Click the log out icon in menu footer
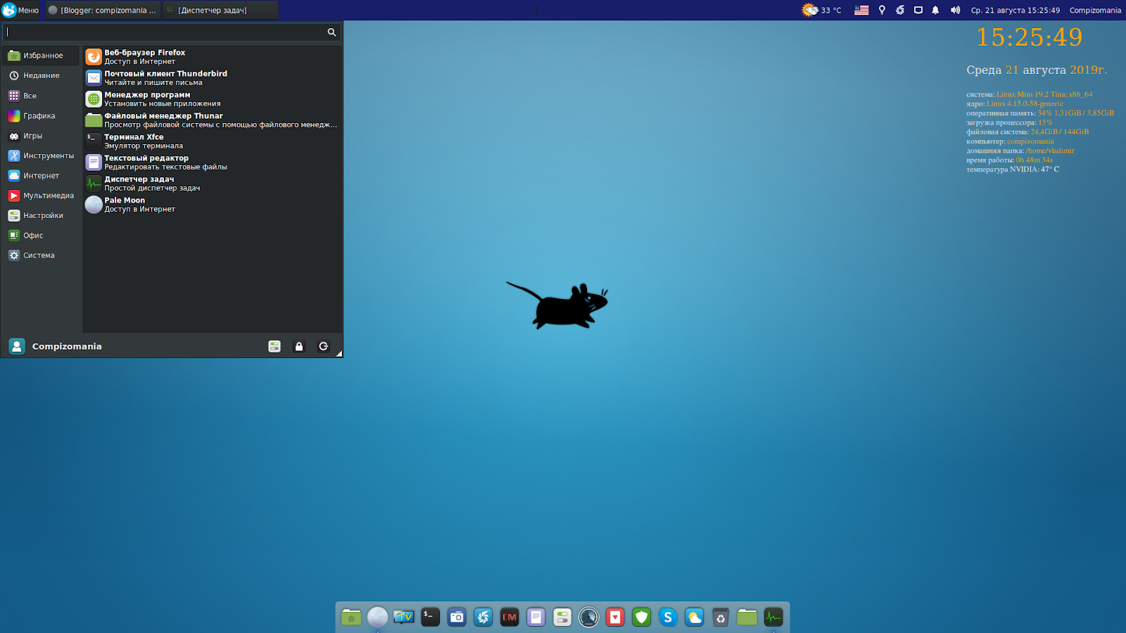 pyautogui.click(x=324, y=346)
